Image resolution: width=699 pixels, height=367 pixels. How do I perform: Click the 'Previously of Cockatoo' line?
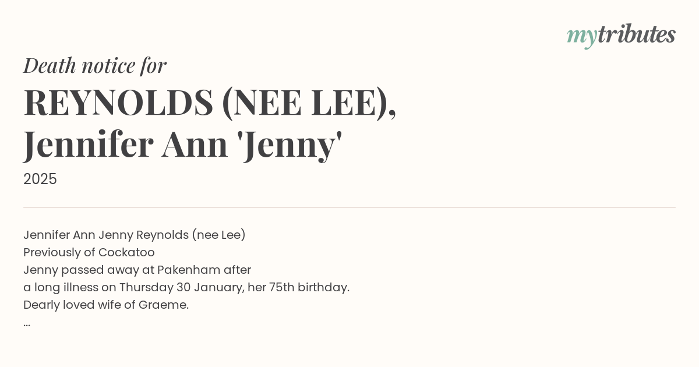pyautogui.click(x=89, y=252)
